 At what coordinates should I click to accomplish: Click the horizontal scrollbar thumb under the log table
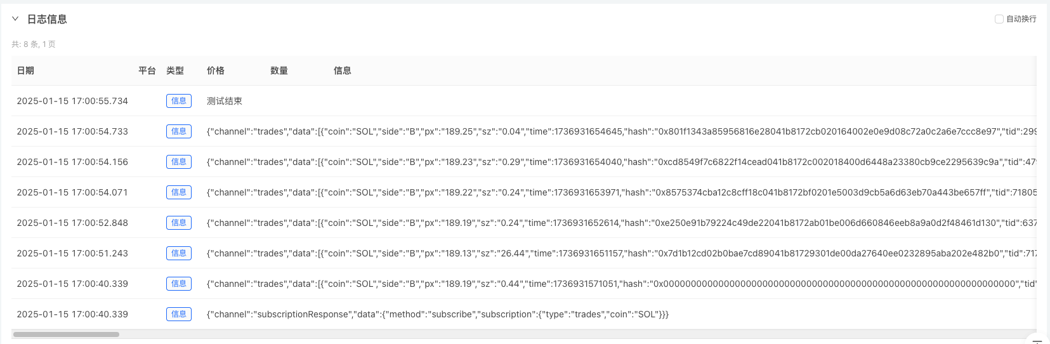66,334
